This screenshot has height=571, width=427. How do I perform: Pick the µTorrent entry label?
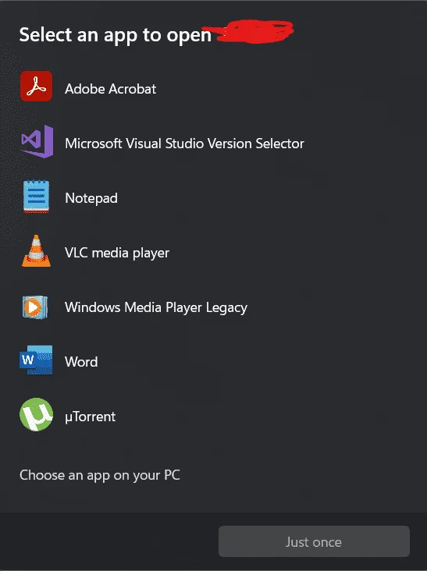[91, 417]
